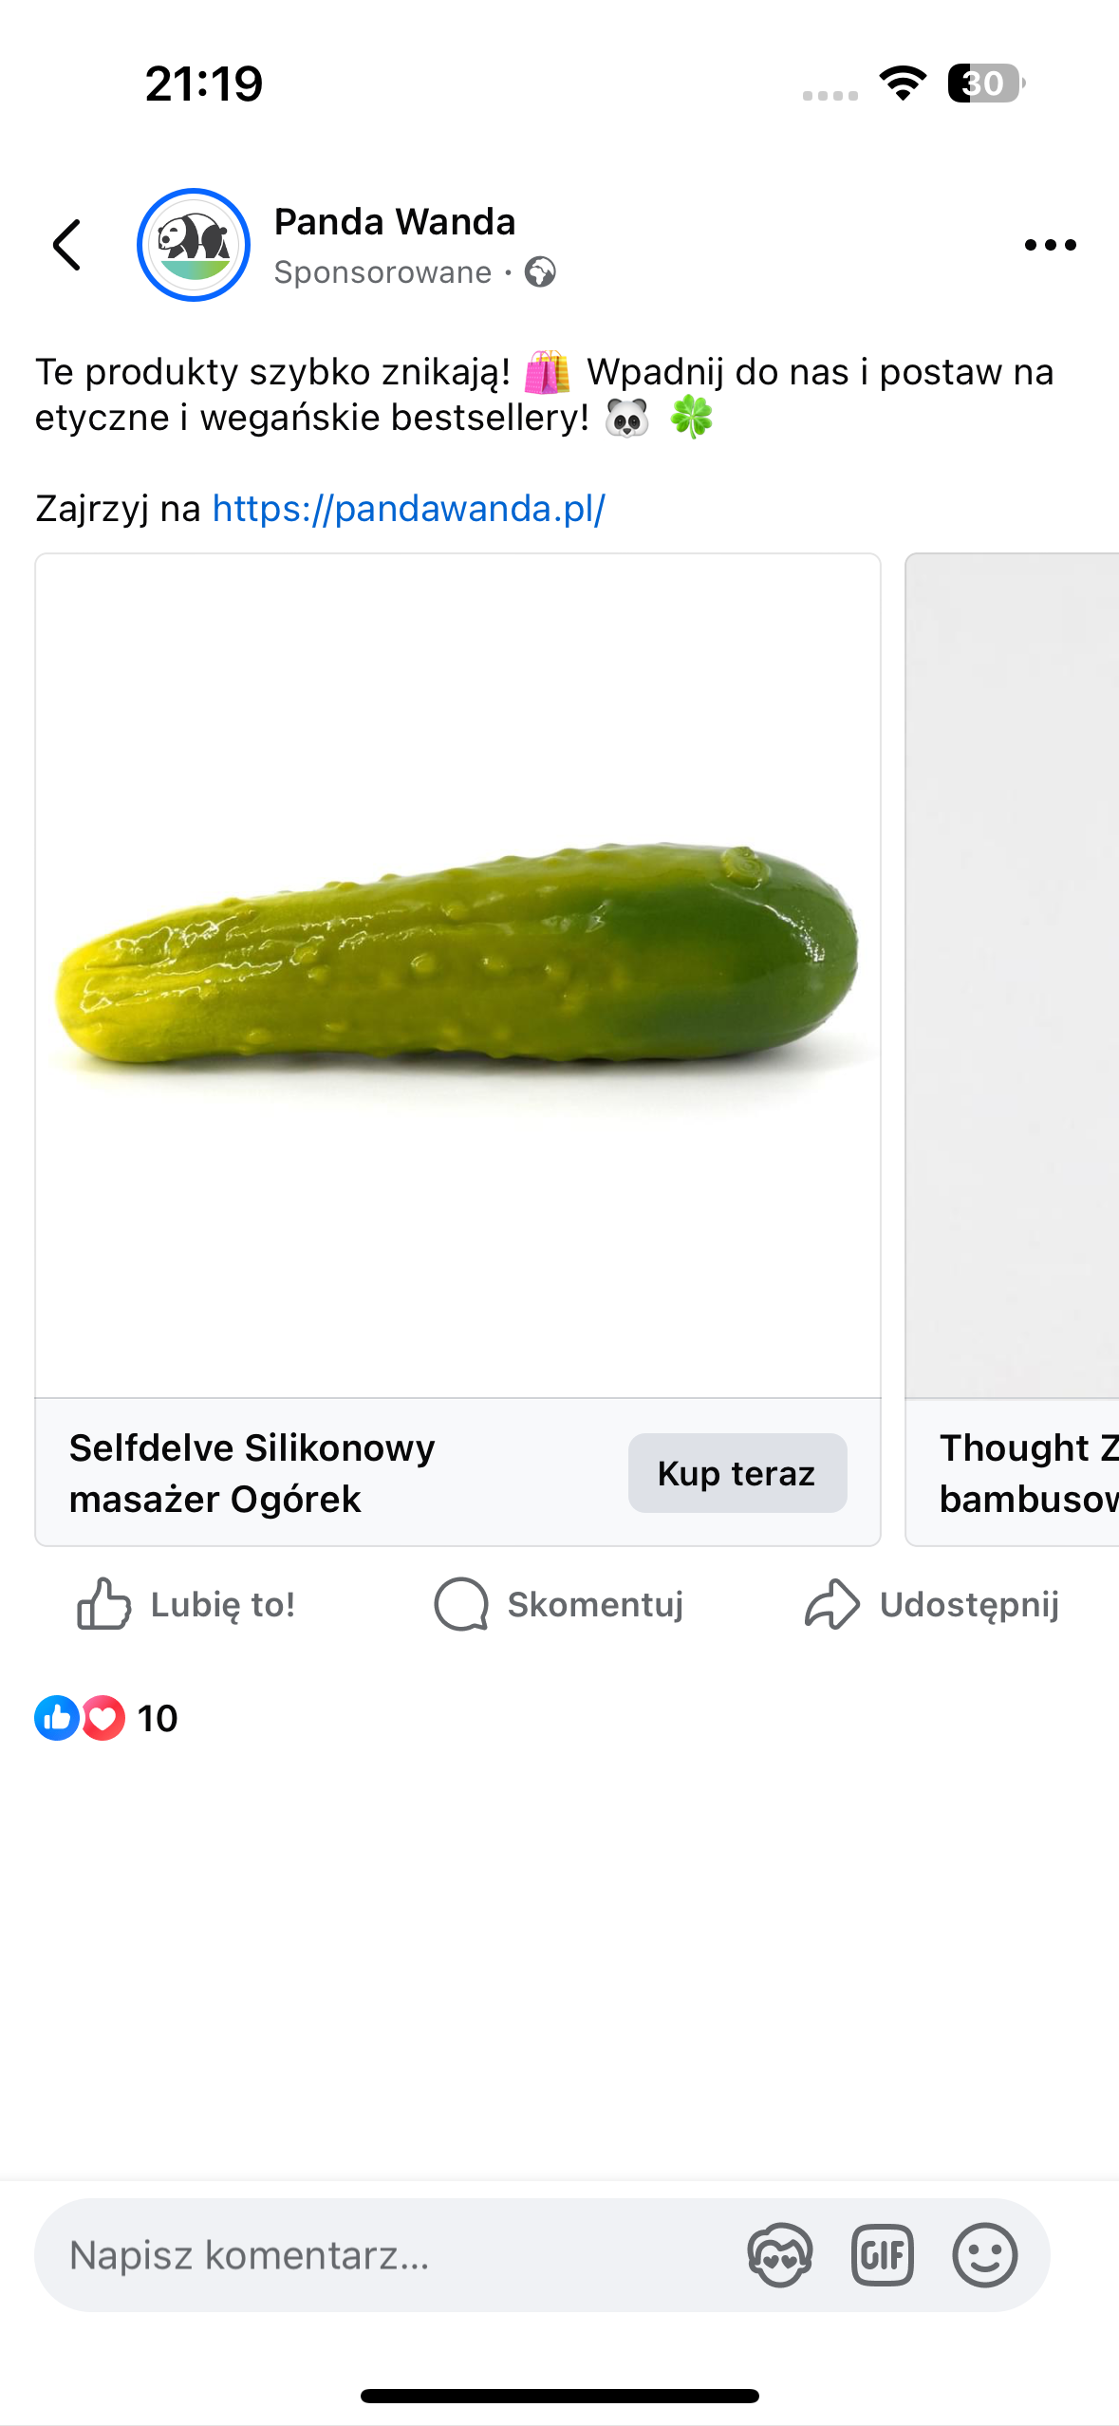This screenshot has height=2426, width=1119.
Task: Tap the public globe audience icon
Action: click(540, 272)
